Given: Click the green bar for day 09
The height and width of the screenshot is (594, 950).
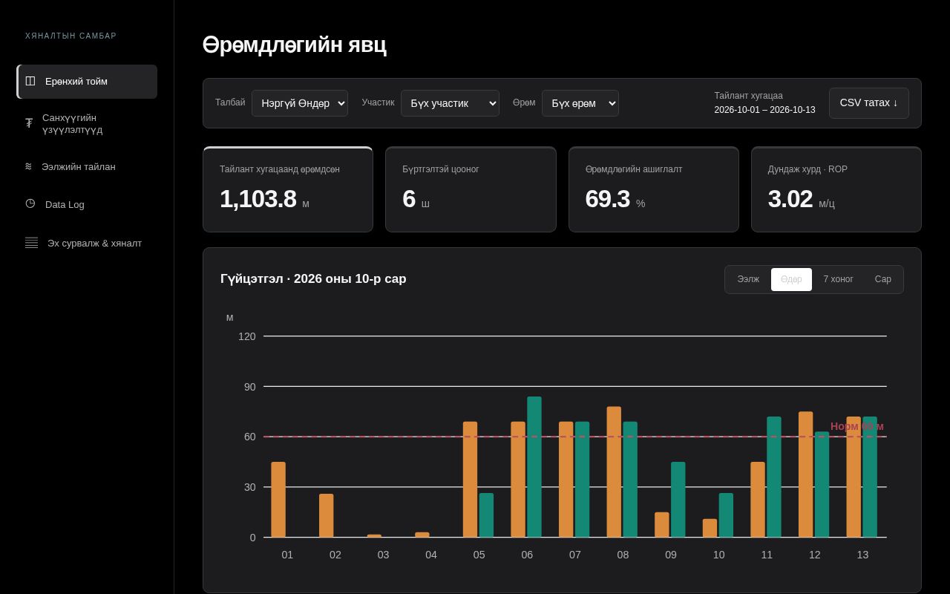Looking at the screenshot, I should pos(678,500).
